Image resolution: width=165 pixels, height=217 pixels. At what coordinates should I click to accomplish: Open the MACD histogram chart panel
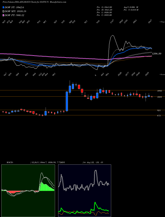pos(28,191)
